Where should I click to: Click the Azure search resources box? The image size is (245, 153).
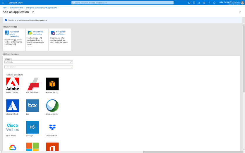pos(122,3)
